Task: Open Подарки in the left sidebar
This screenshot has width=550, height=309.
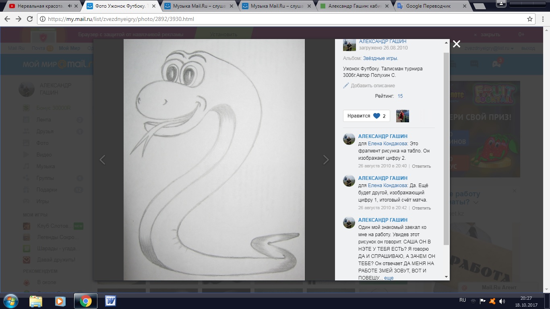Action: click(46, 190)
